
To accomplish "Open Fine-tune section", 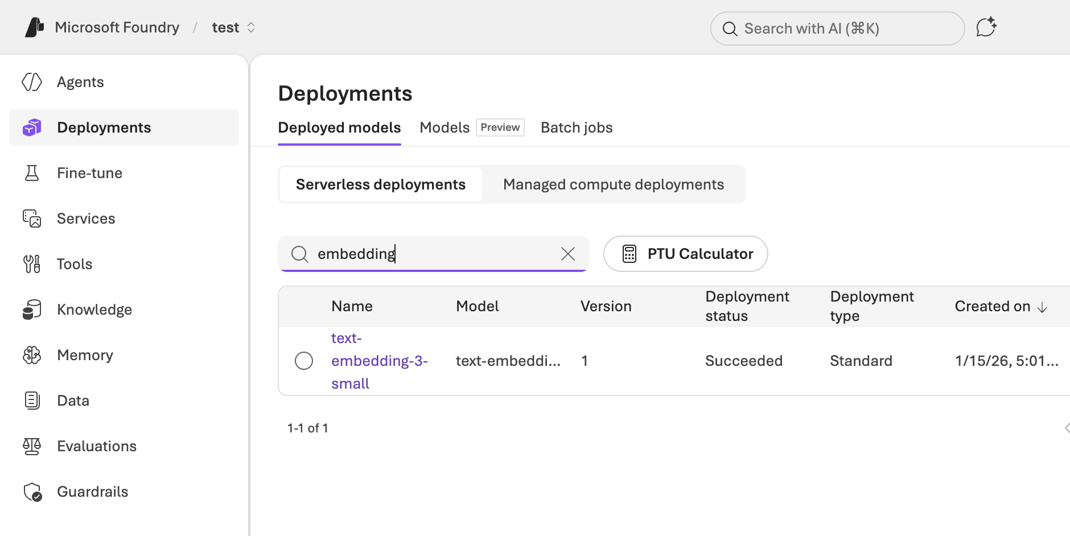I will pyautogui.click(x=124, y=173).
